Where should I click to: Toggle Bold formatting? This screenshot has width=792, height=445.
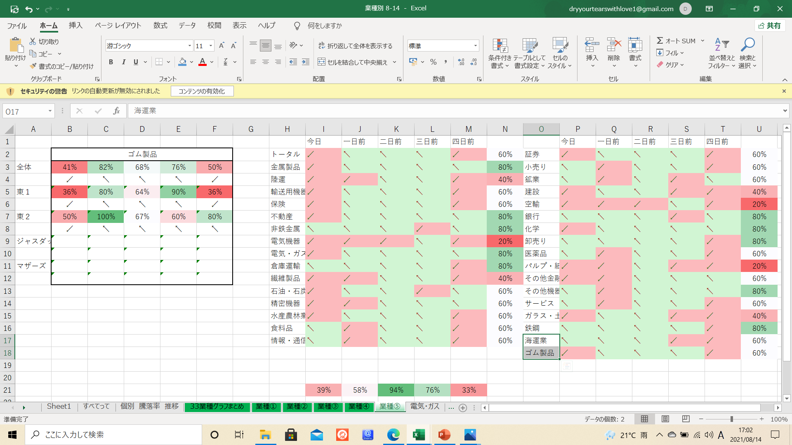tap(111, 62)
